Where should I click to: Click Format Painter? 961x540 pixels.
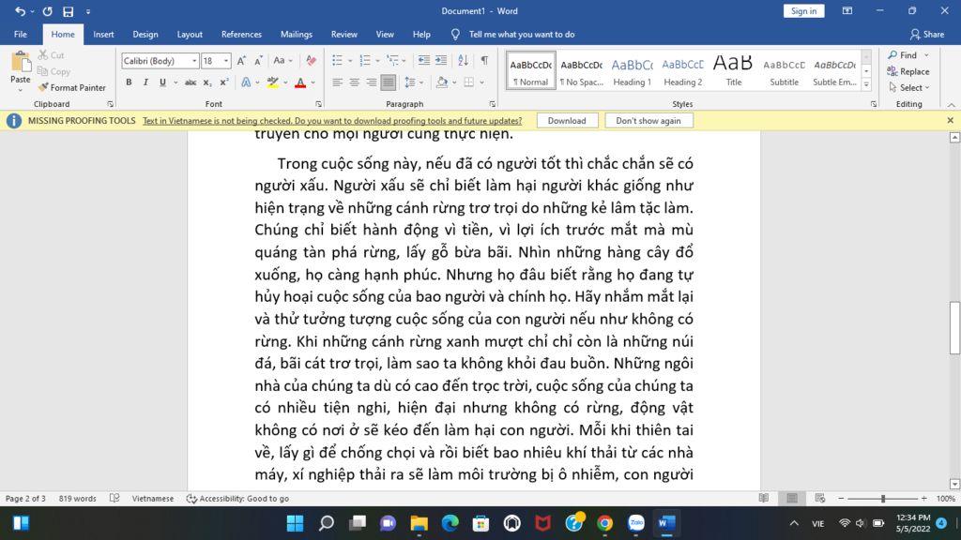pos(71,87)
